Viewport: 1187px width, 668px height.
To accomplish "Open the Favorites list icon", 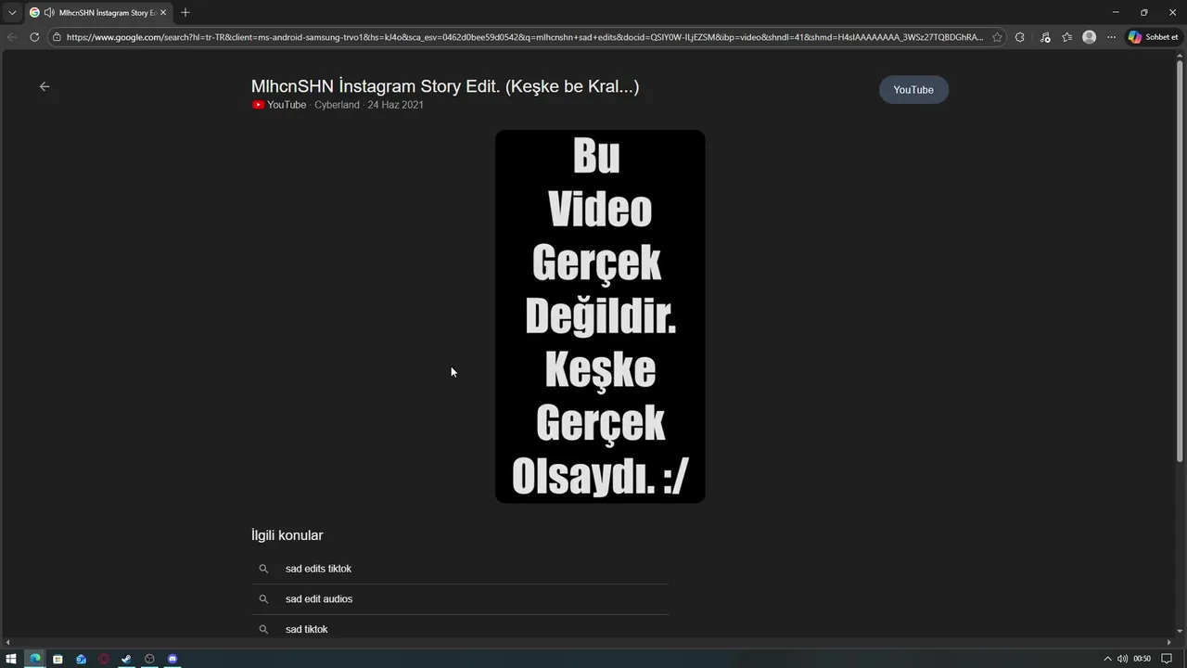I will point(1067,37).
